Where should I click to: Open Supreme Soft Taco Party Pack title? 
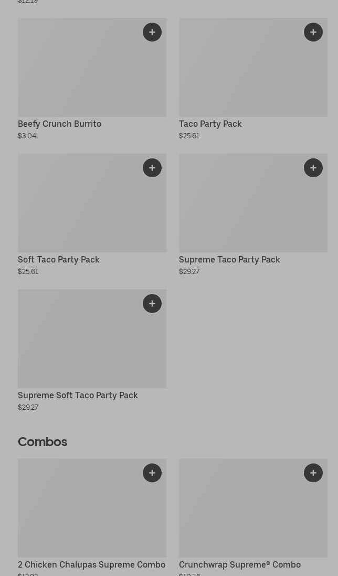[78, 396]
